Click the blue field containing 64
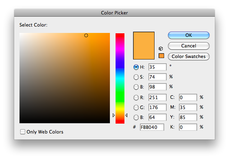 tap(157, 117)
